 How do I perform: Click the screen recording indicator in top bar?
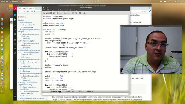(161, 1)
